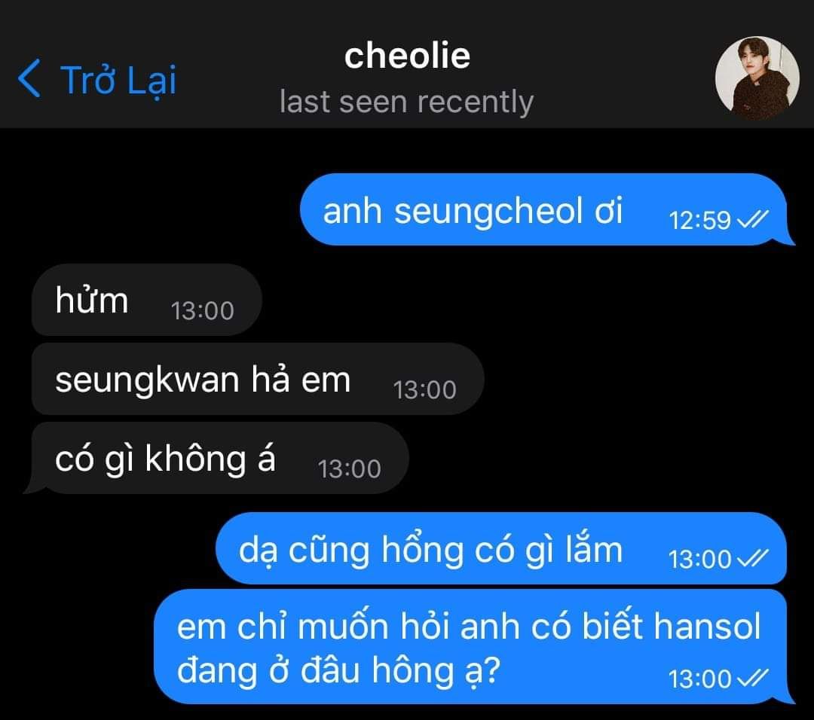Tap read checkmarks on the hansol message
814x720 pixels.
coord(753,678)
